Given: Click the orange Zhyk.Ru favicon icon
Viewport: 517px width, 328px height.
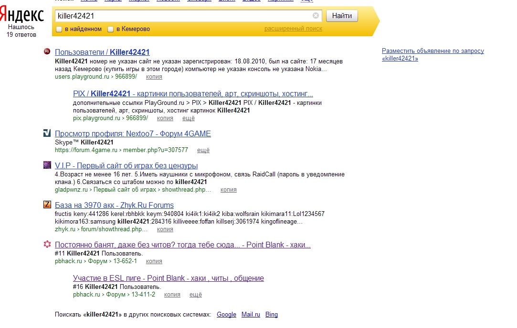Looking at the screenshot, I should click(x=47, y=205).
